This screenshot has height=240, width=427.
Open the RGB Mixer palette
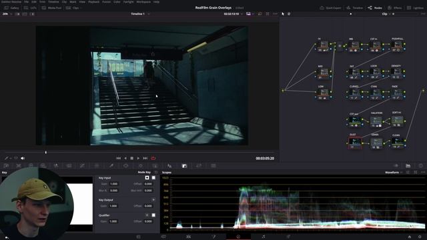pyautogui.click(x=56, y=166)
